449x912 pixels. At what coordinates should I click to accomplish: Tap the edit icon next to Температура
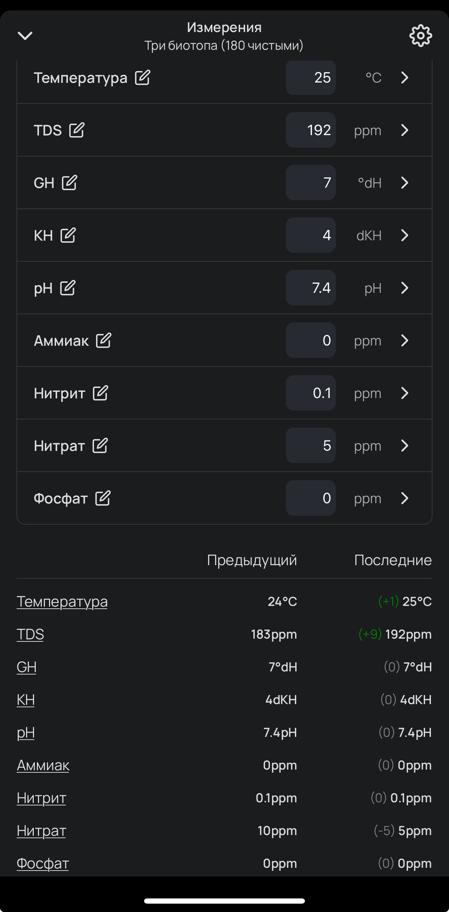[143, 78]
